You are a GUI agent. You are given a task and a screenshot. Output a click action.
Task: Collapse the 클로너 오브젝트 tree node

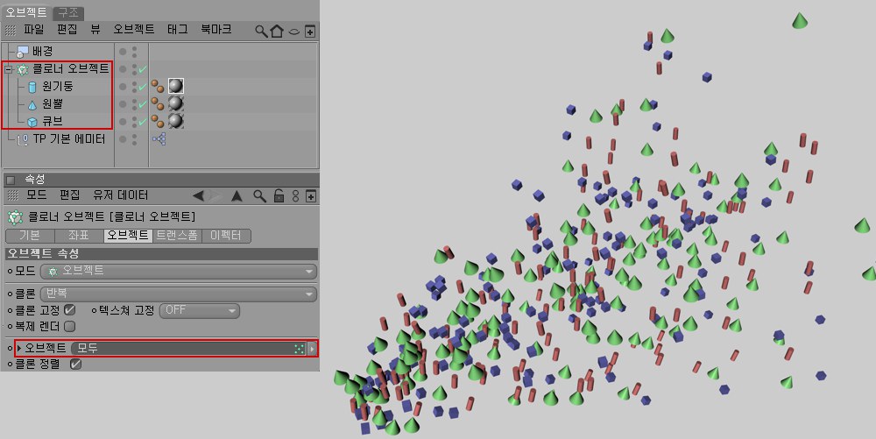(9, 70)
